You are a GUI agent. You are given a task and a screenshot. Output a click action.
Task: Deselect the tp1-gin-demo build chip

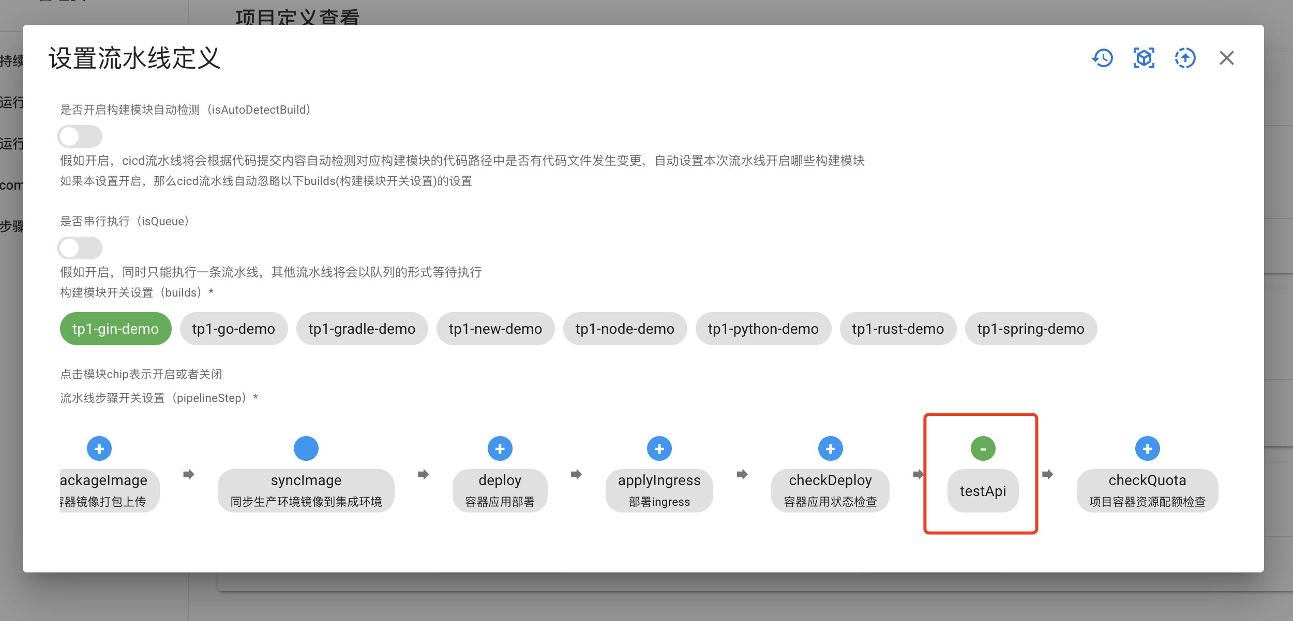point(115,329)
